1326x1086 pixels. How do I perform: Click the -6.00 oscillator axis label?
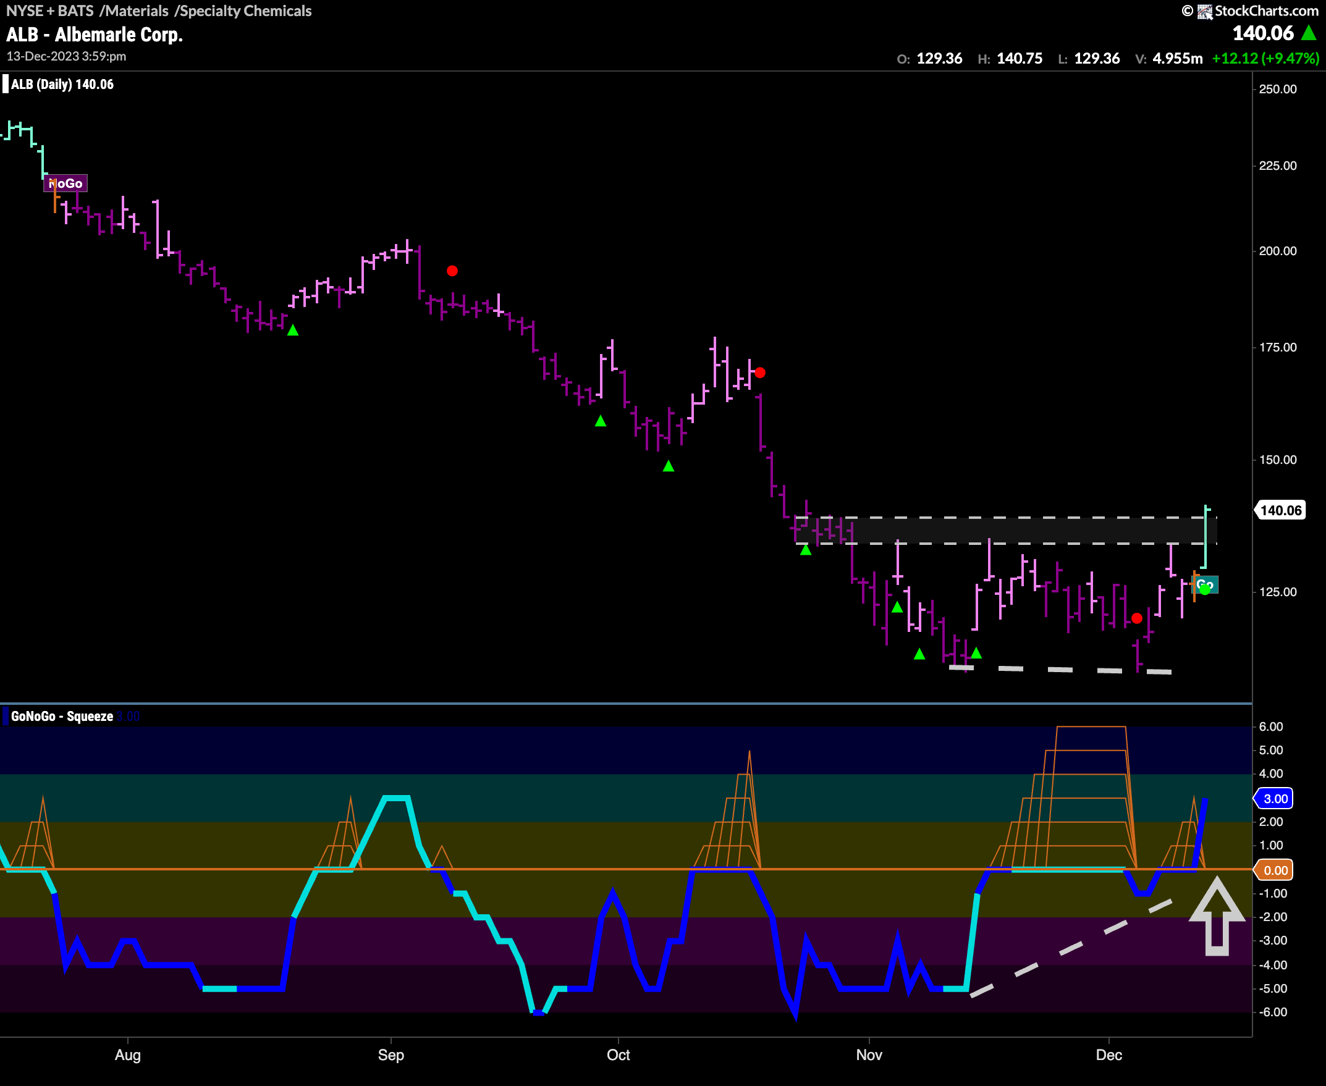[1273, 1012]
